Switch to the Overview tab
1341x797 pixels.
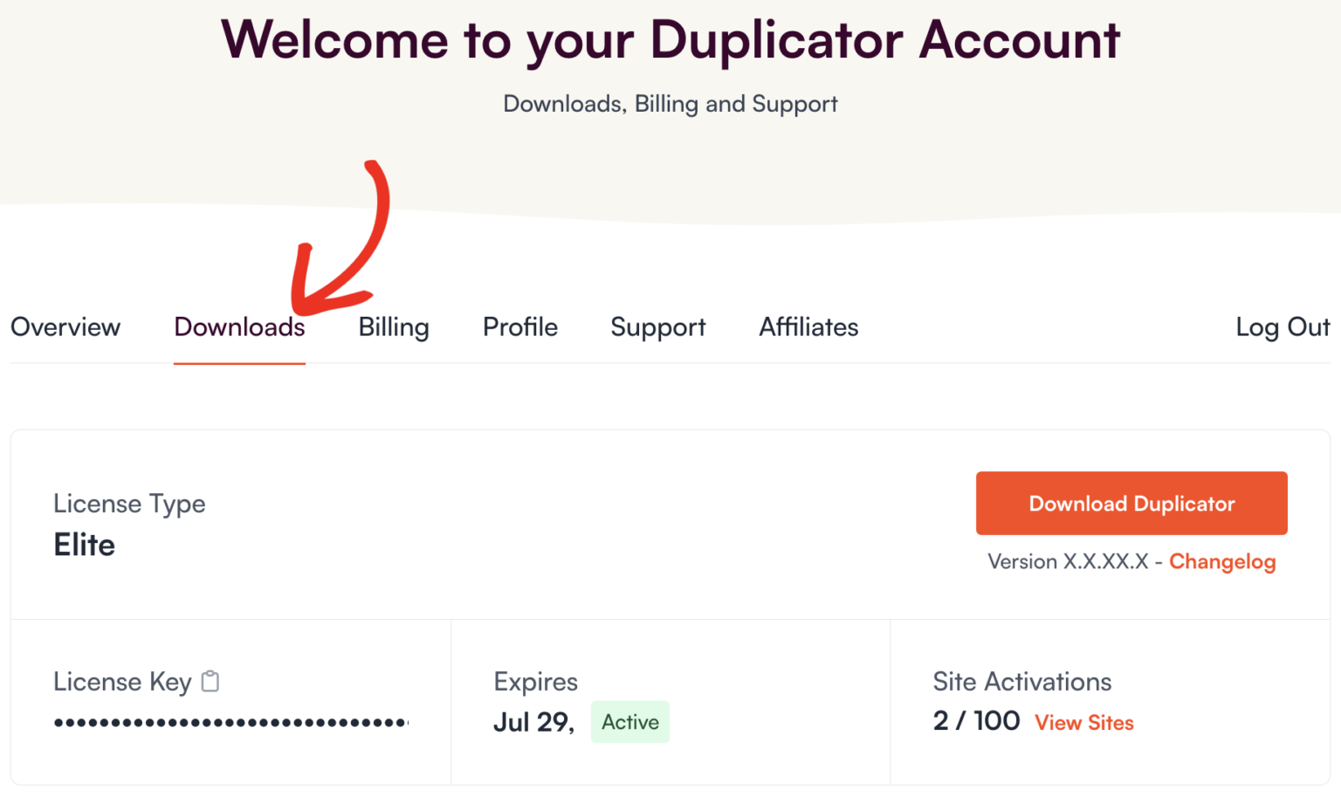click(65, 327)
